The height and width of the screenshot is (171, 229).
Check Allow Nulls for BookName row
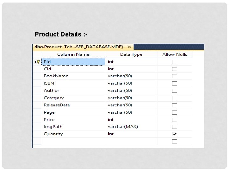(x=174, y=76)
